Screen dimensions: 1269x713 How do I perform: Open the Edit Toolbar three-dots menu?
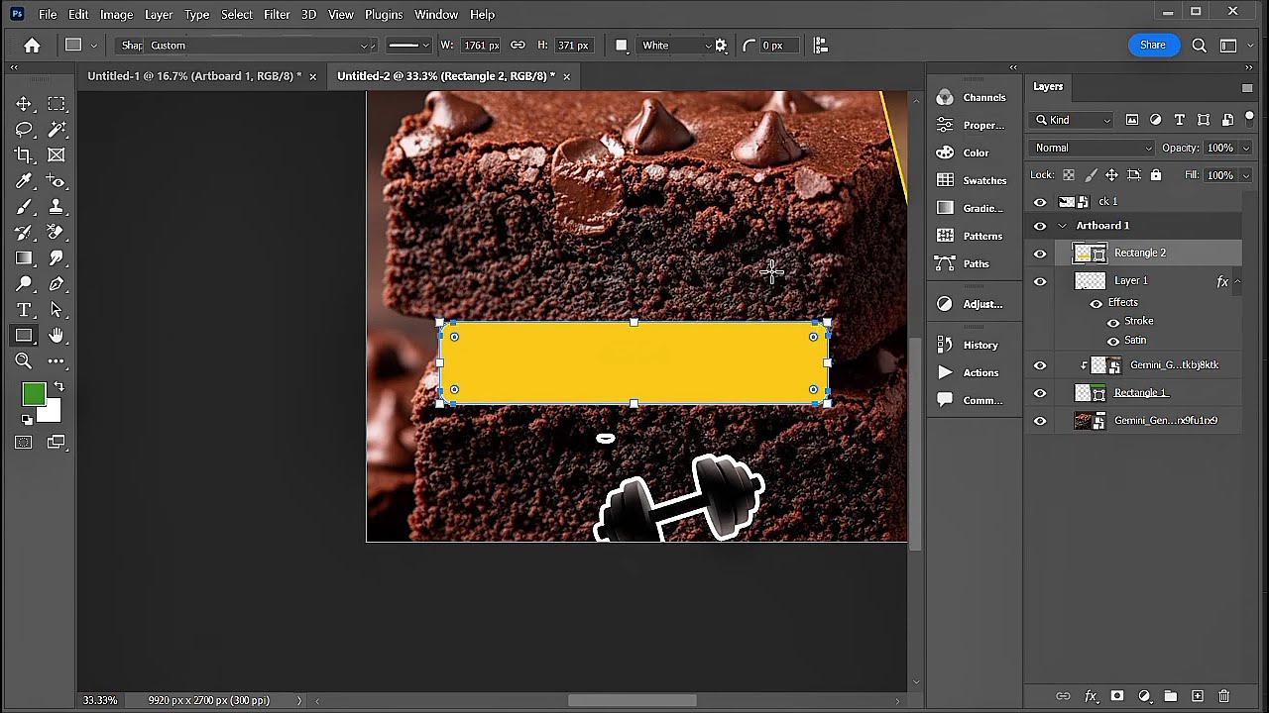[57, 361]
